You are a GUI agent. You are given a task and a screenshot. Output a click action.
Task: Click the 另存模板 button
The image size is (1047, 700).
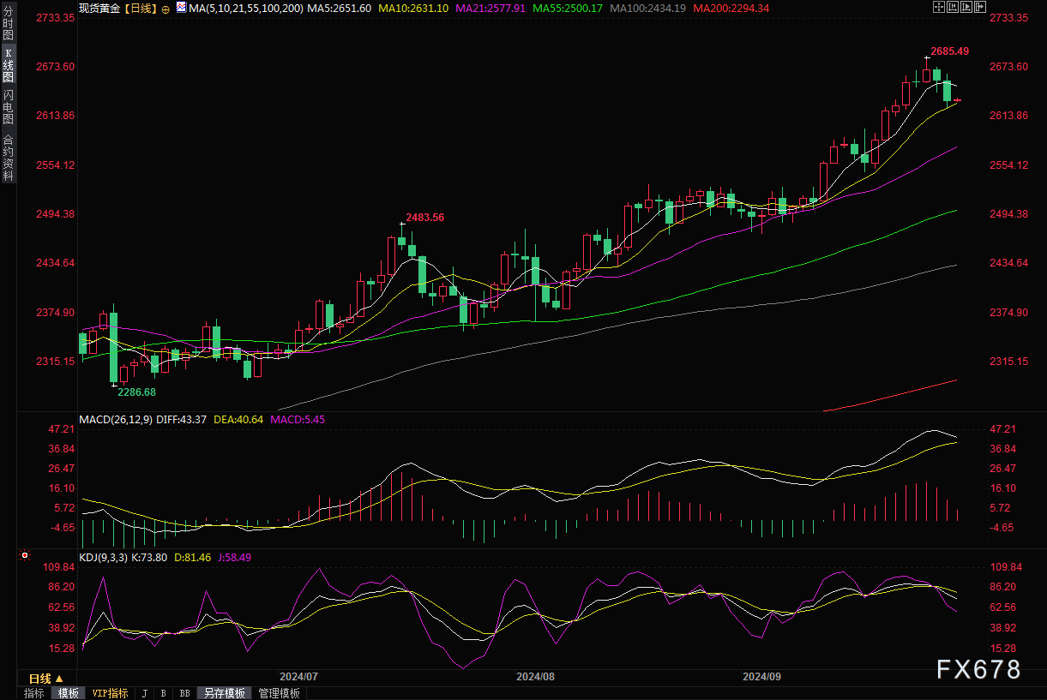pos(224,693)
